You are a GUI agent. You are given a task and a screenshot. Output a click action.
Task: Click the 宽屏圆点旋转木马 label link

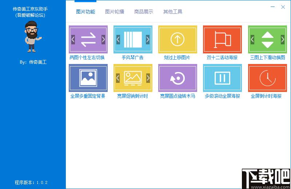[x=178, y=96]
